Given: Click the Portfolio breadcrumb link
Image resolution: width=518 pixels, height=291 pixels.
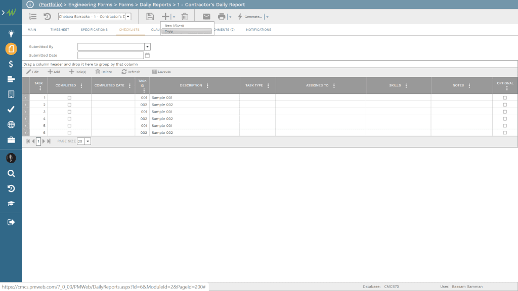Looking at the screenshot, I should pyautogui.click(x=51, y=5).
